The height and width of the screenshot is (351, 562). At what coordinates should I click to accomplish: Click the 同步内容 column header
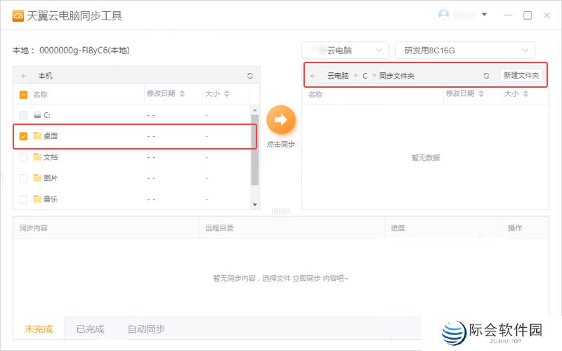click(33, 228)
